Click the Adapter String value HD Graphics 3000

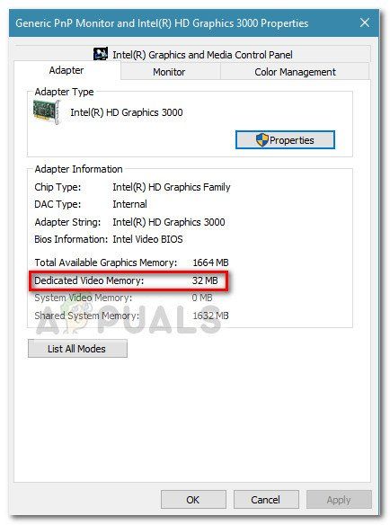tap(169, 222)
